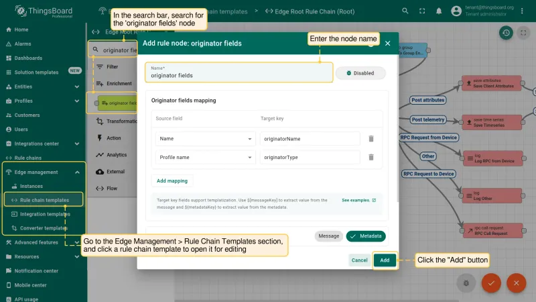Click the Name input field

coord(239,72)
